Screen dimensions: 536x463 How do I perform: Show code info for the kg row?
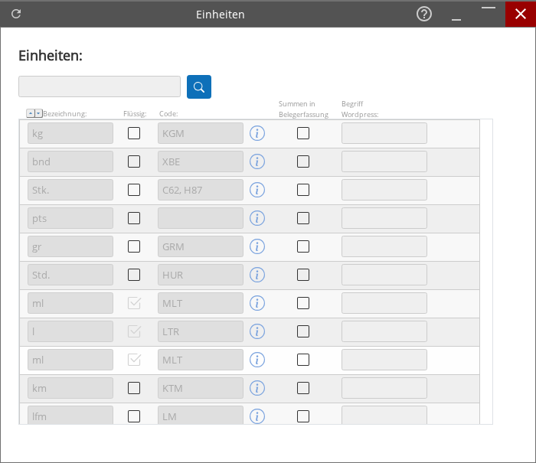coord(257,133)
